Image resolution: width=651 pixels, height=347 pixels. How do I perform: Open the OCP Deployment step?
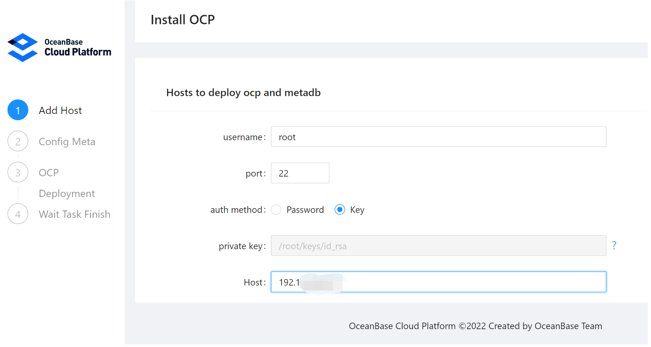click(66, 183)
